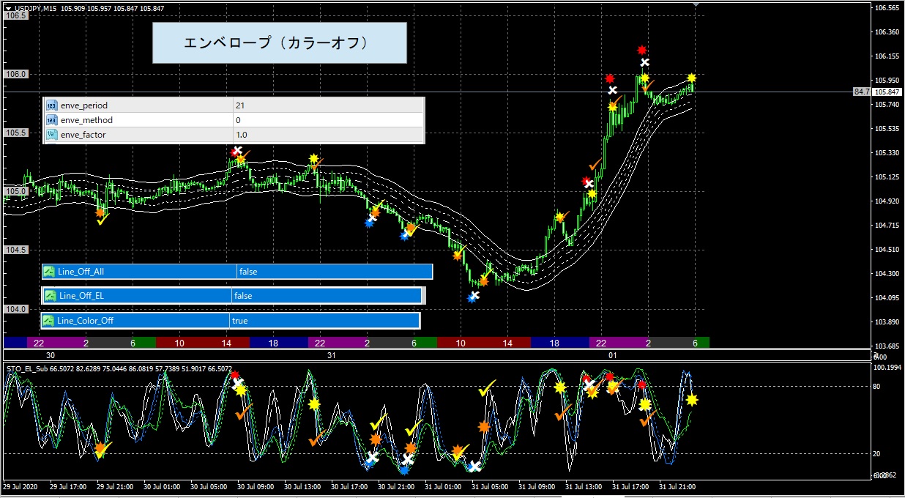Image resolution: width=905 pixels, height=498 pixels.
Task: Edit the enve_method value 0
Action: point(328,120)
